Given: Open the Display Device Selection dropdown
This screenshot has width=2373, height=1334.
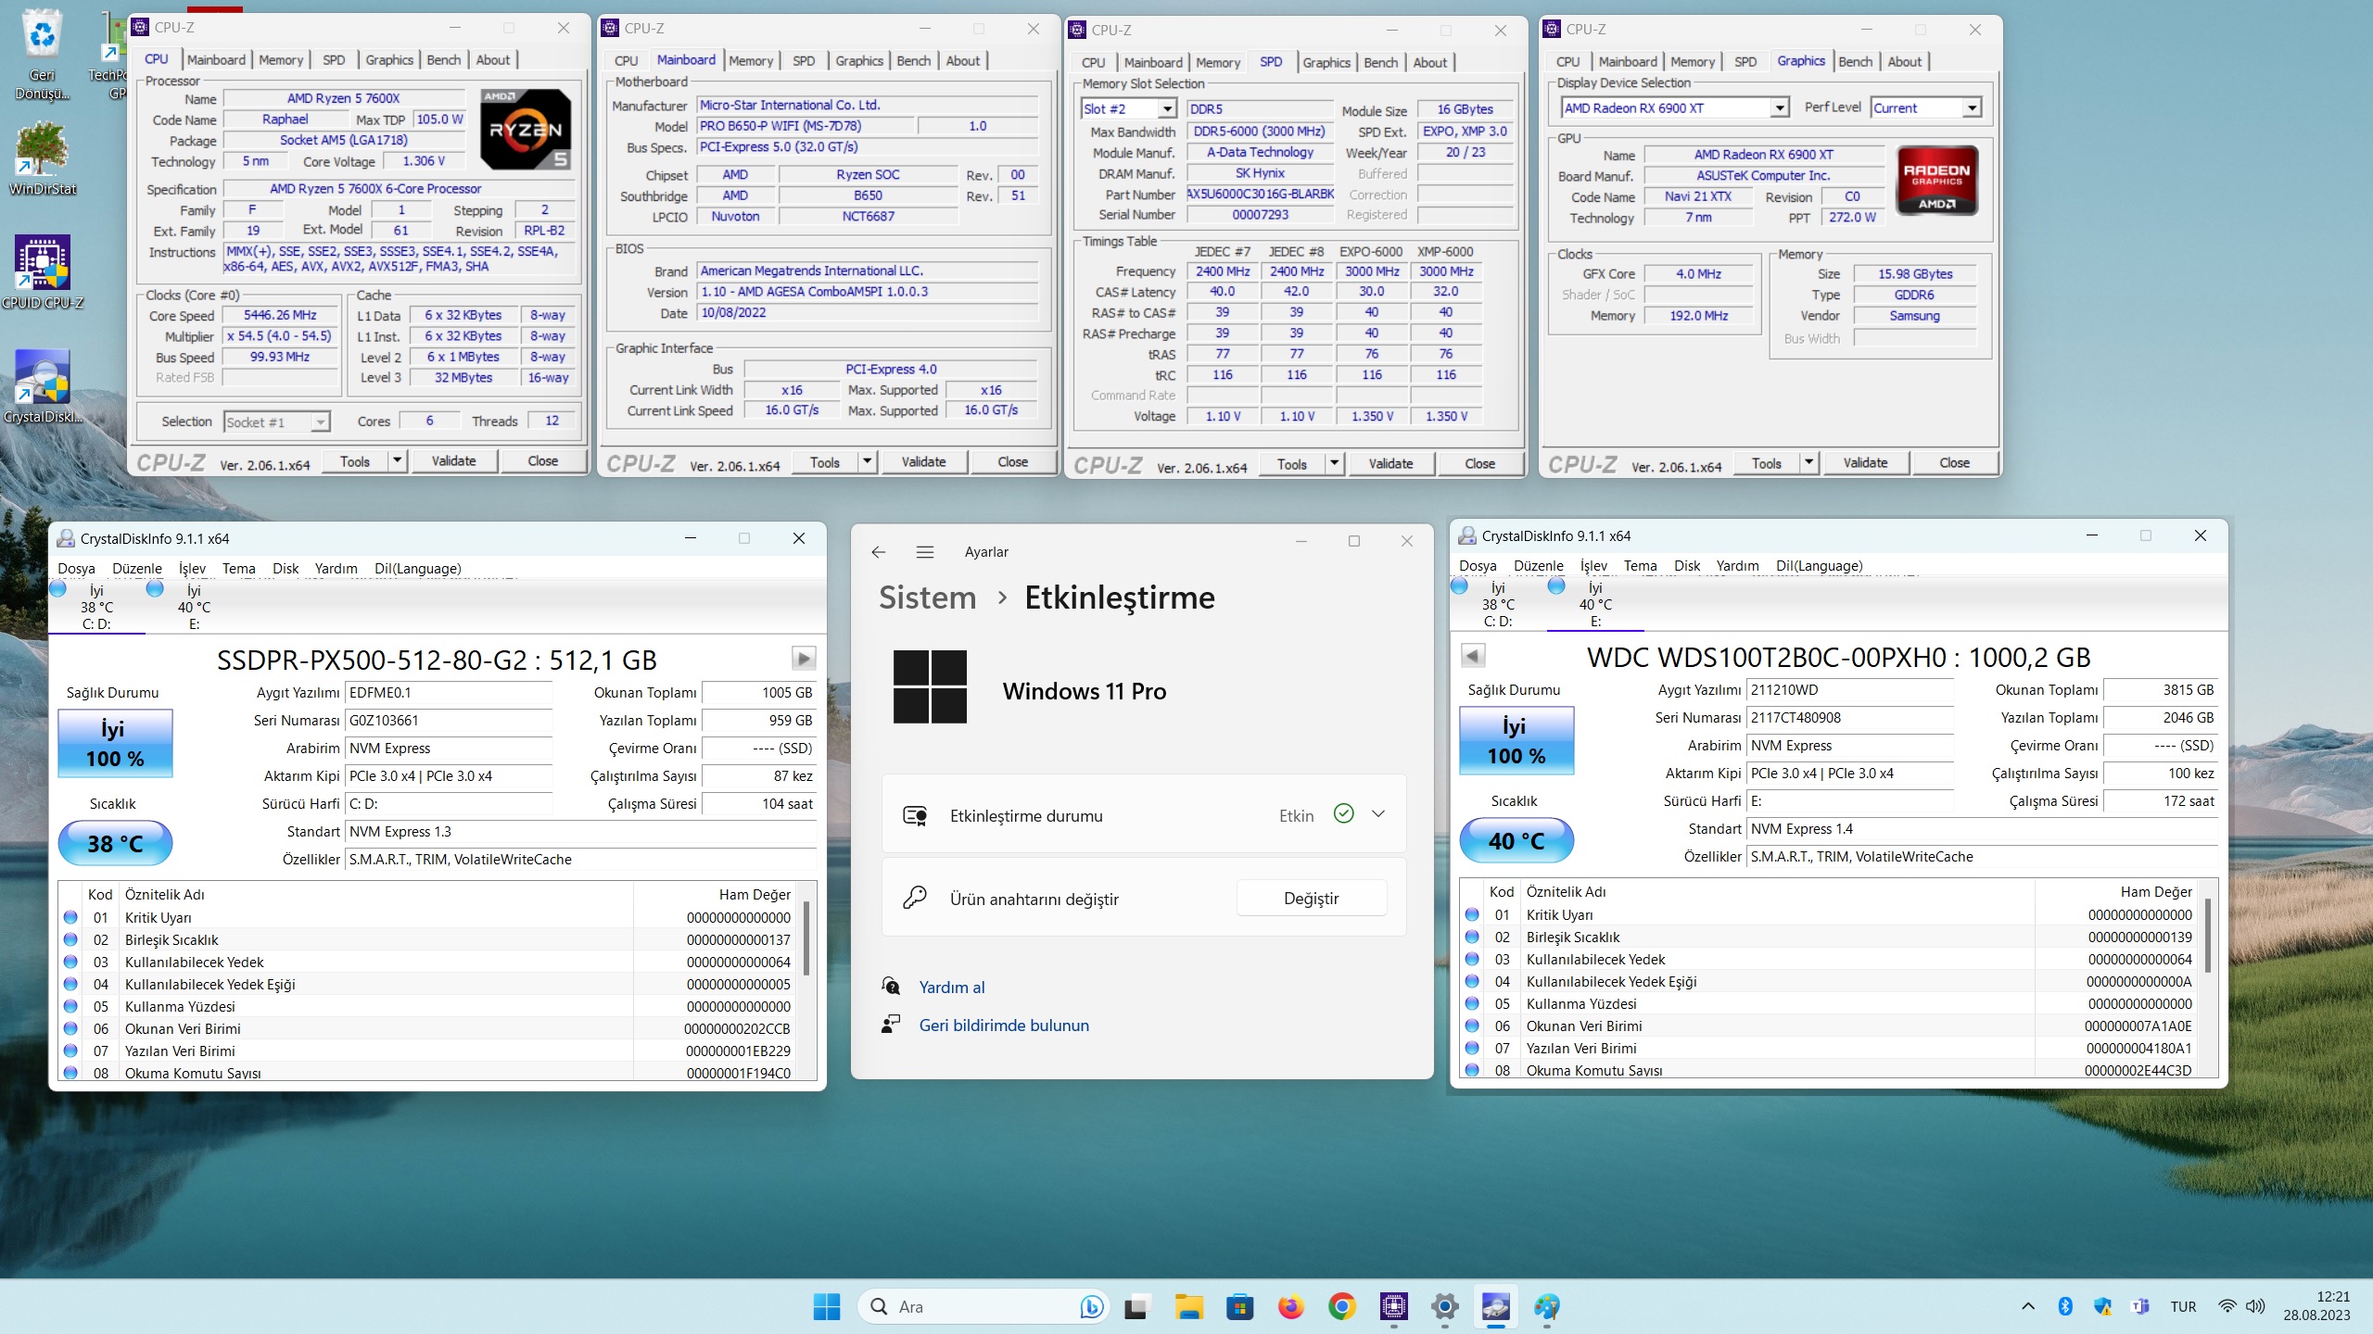Looking at the screenshot, I should tap(1779, 108).
